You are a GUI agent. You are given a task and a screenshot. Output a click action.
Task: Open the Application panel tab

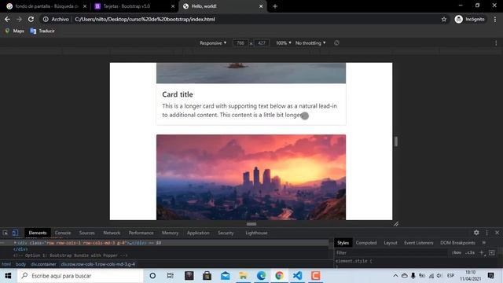click(198, 233)
